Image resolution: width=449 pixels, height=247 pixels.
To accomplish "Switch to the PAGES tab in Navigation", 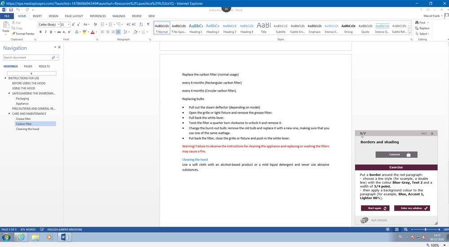I will click(28, 66).
